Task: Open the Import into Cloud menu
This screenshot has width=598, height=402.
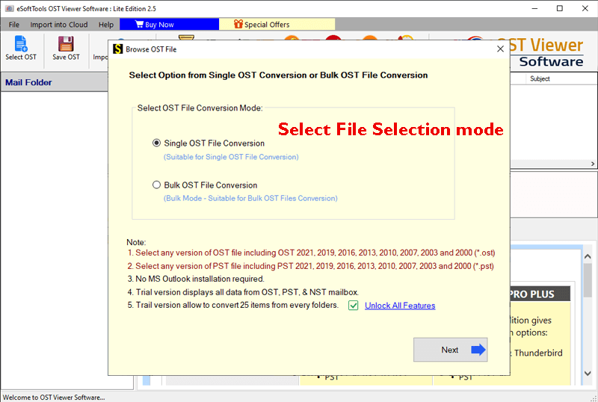Action: coord(59,25)
